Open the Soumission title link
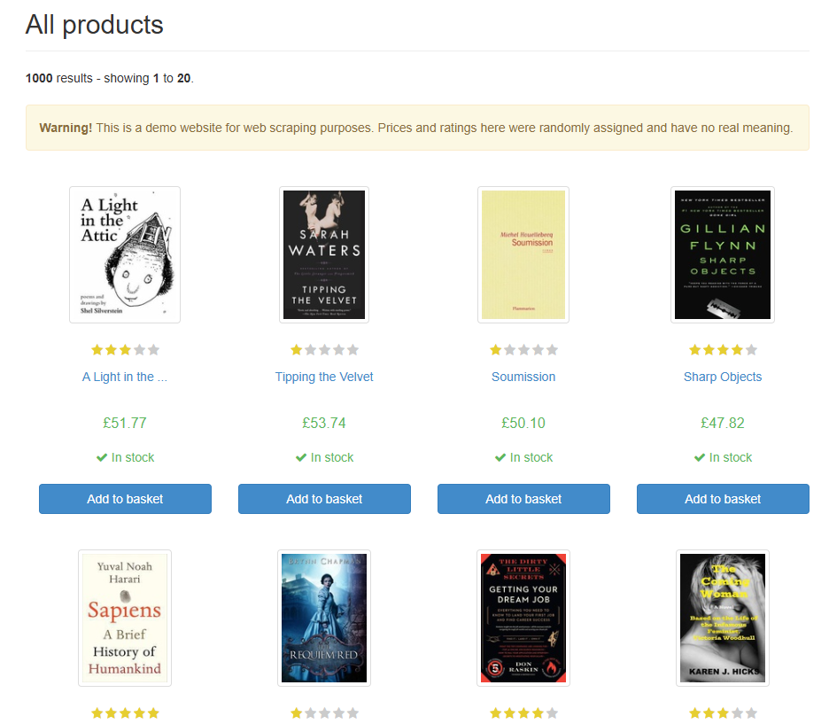The height and width of the screenshot is (724, 829). coord(523,377)
